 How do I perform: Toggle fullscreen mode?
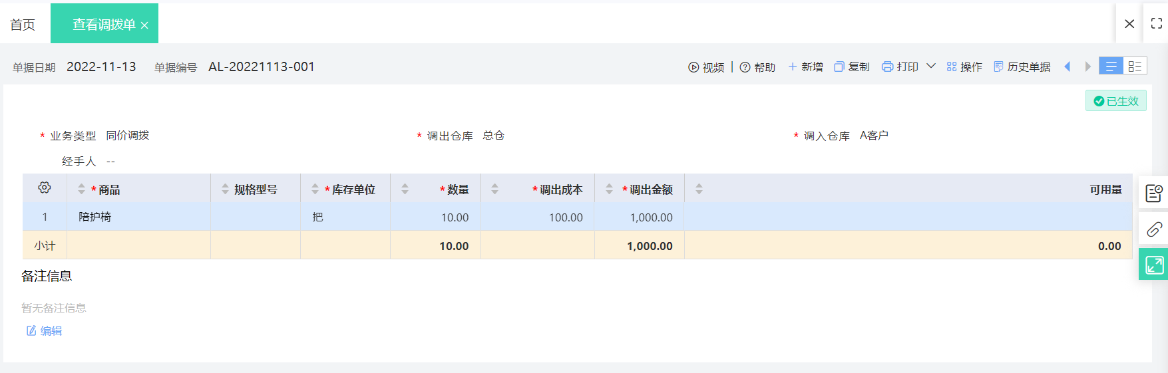(x=1157, y=23)
